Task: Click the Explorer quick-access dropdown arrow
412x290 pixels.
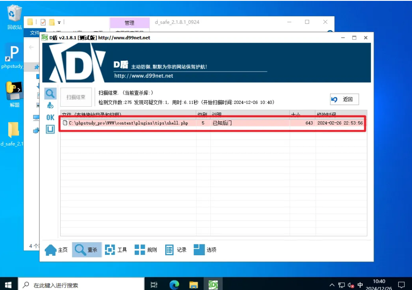Action: (59, 22)
